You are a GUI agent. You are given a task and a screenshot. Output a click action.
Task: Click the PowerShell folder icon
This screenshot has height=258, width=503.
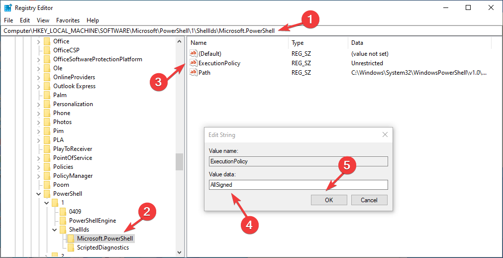(47, 194)
